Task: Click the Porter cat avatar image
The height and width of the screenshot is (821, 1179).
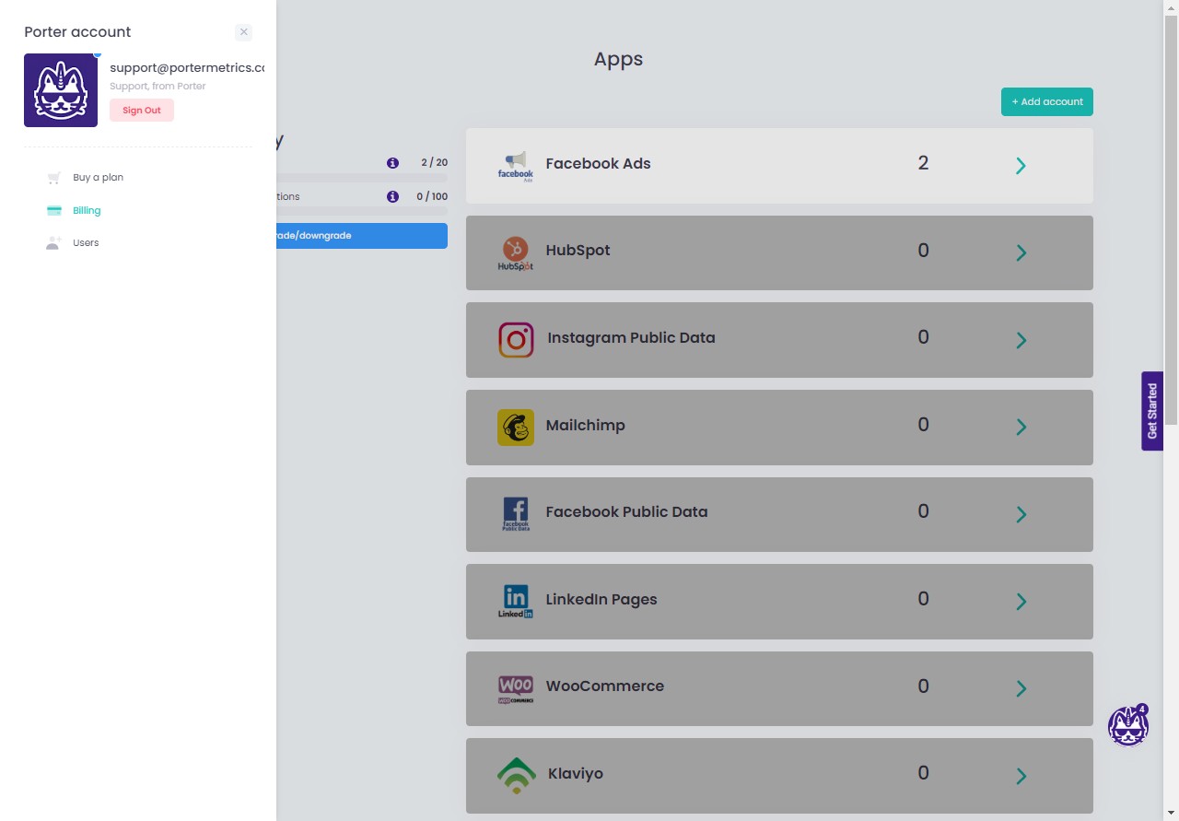Action: (x=61, y=90)
